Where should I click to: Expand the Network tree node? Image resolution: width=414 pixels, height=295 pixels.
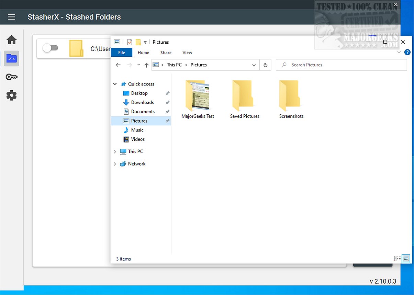tap(115, 164)
